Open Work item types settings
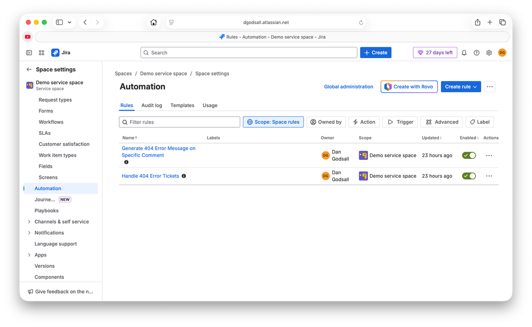The image size is (532, 327). [x=58, y=155]
